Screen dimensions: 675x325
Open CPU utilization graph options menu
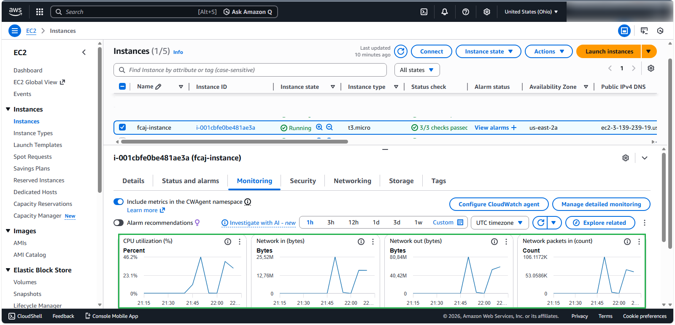[240, 242]
